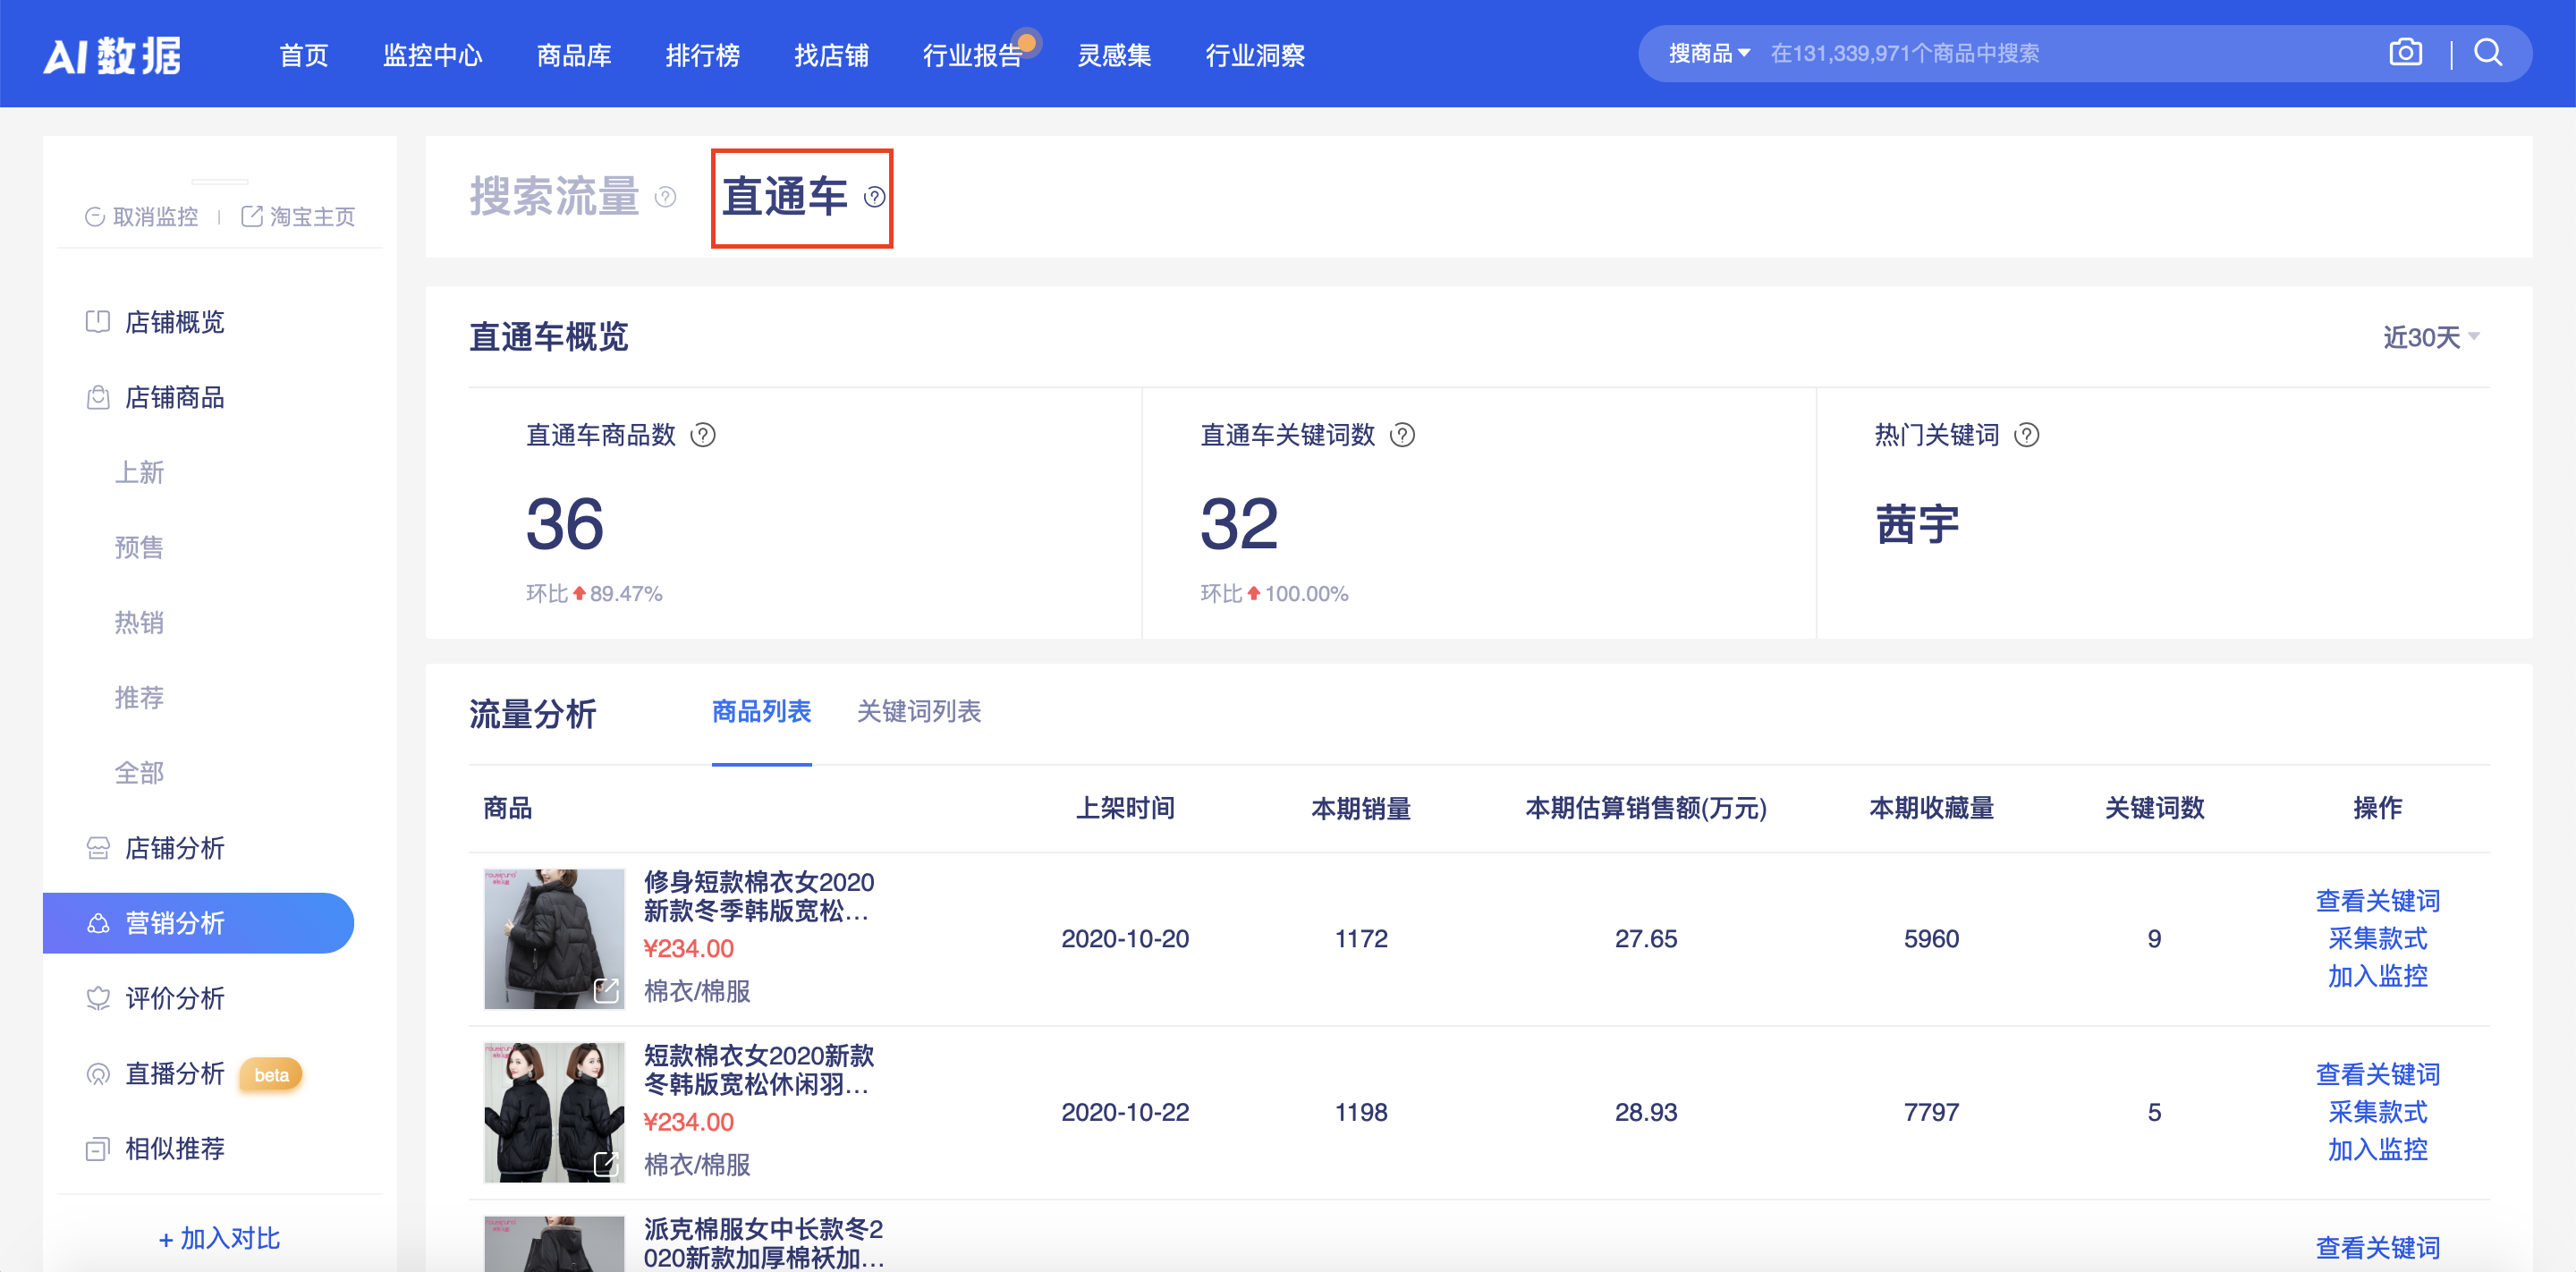Open help tooltip beside 热门关键词
The width and height of the screenshot is (2576, 1272).
2027,435
